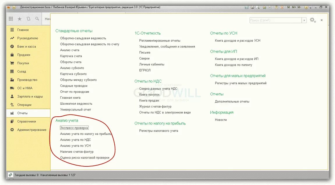Viewport: 335px width, 185px height.
Task: Open Регламентированные отчеты
Action: click(x=160, y=41)
